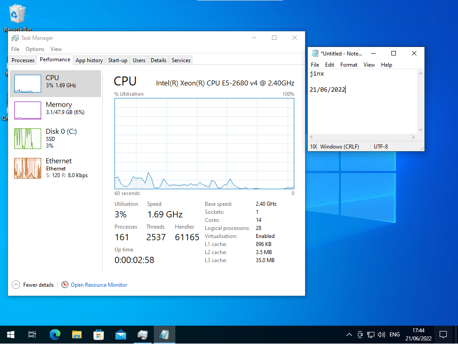Switch to the Processes tab

[x=23, y=60]
